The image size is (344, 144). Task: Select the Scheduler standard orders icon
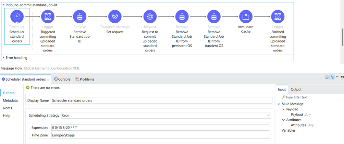[x=17, y=16]
